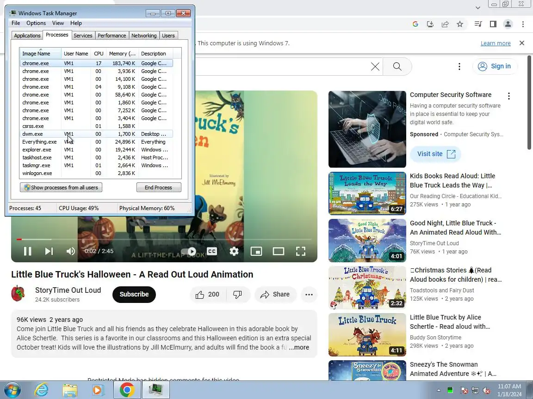Click Show processes from all users
Viewport: 533px width, 399px height.
coord(61,187)
